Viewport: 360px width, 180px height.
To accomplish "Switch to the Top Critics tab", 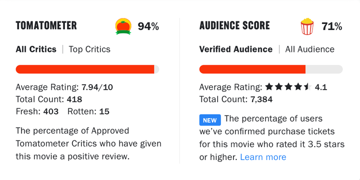I will click(89, 49).
